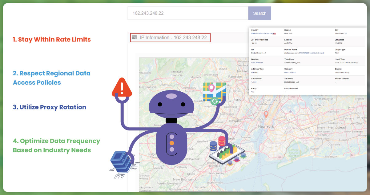Open the Data Centers category link
The width and height of the screenshot is (370, 195).
point(290,72)
